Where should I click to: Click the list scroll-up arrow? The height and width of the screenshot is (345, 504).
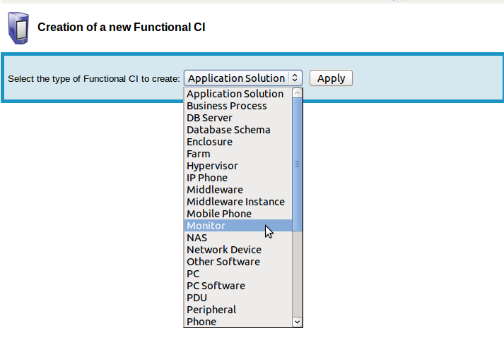297,93
